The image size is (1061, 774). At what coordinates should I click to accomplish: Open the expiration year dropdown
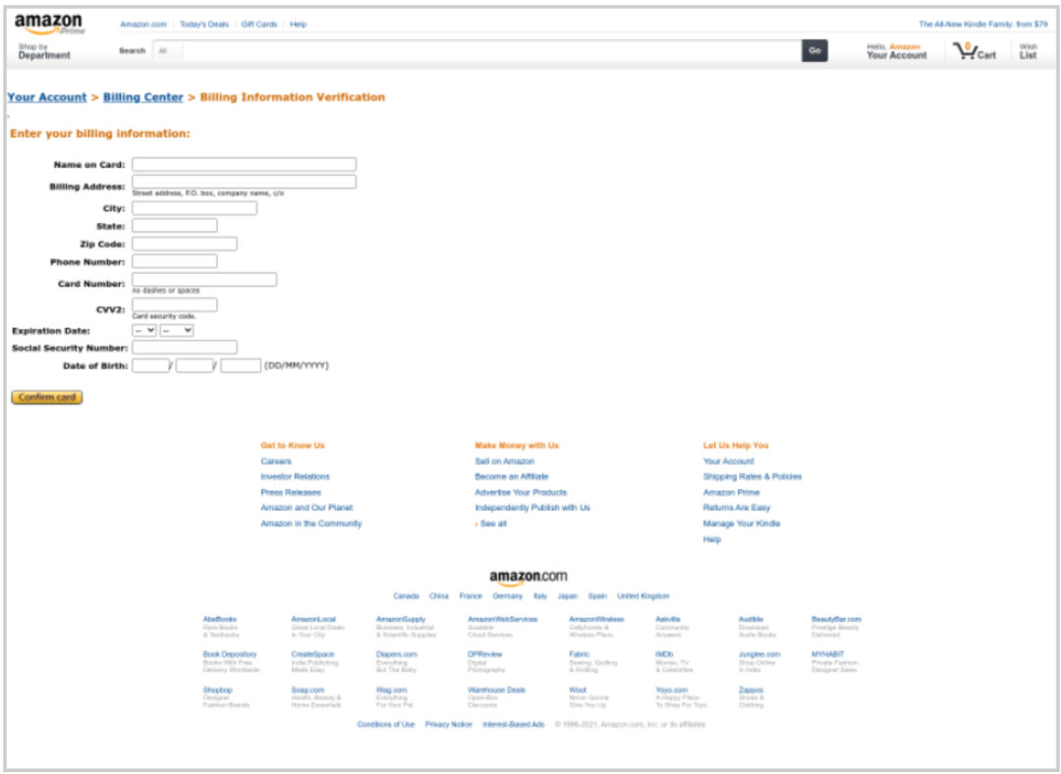177,330
